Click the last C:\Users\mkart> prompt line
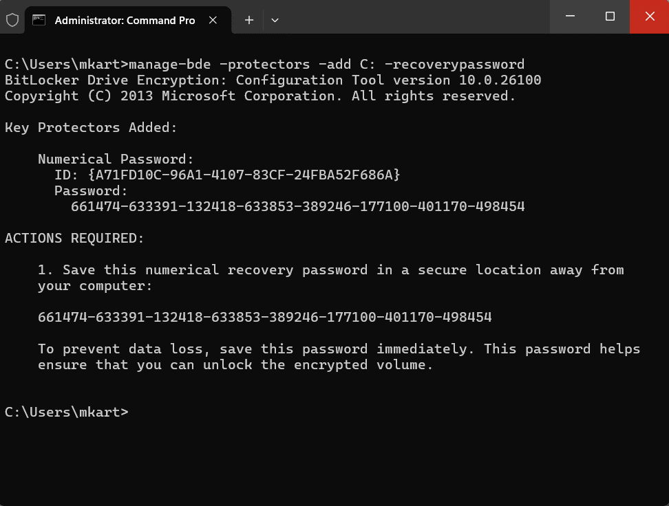Screen dimensions: 669x506 pyautogui.click(x=66, y=412)
